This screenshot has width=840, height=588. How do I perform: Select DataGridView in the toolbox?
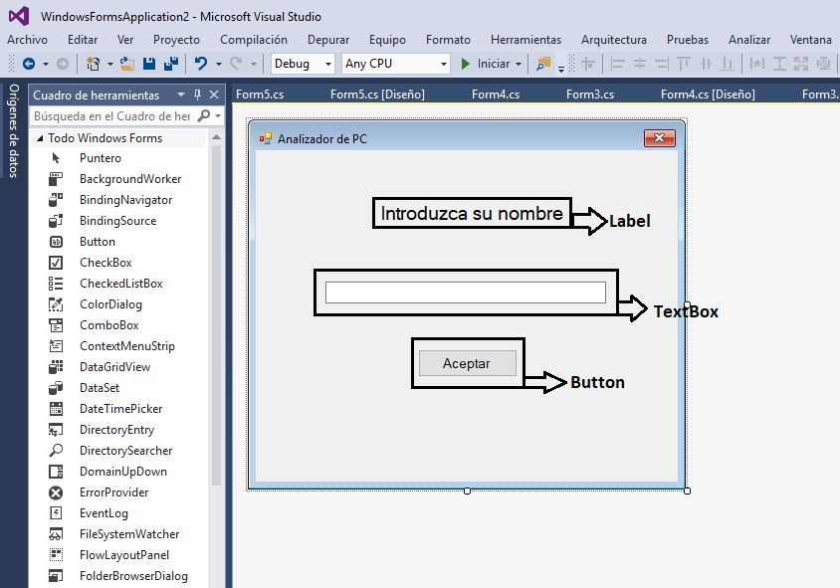point(117,367)
